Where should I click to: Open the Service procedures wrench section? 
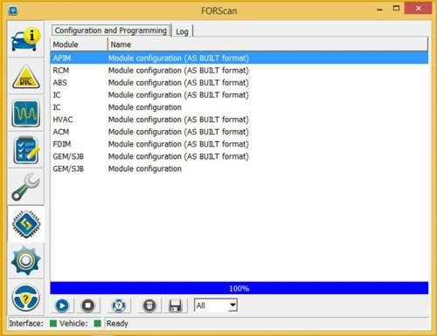26,187
